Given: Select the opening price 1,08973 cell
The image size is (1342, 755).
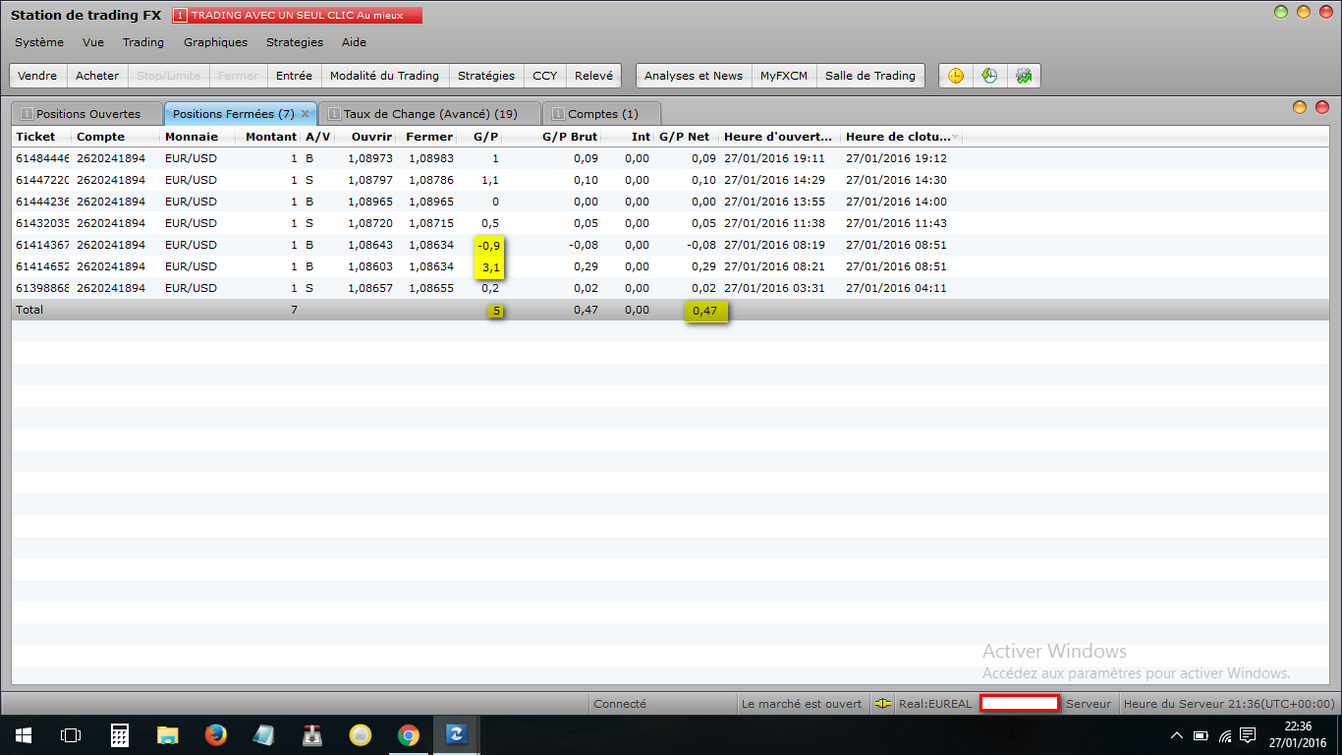Looking at the screenshot, I should point(370,158).
